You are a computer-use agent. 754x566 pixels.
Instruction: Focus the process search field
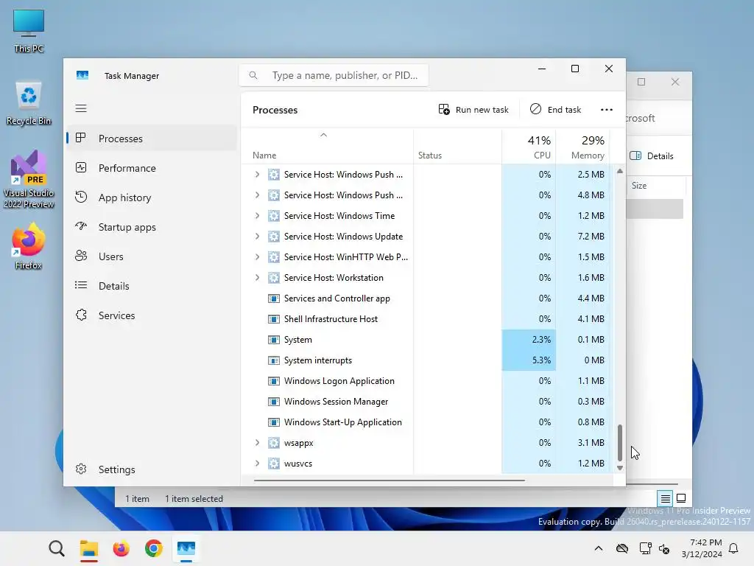[334, 75]
